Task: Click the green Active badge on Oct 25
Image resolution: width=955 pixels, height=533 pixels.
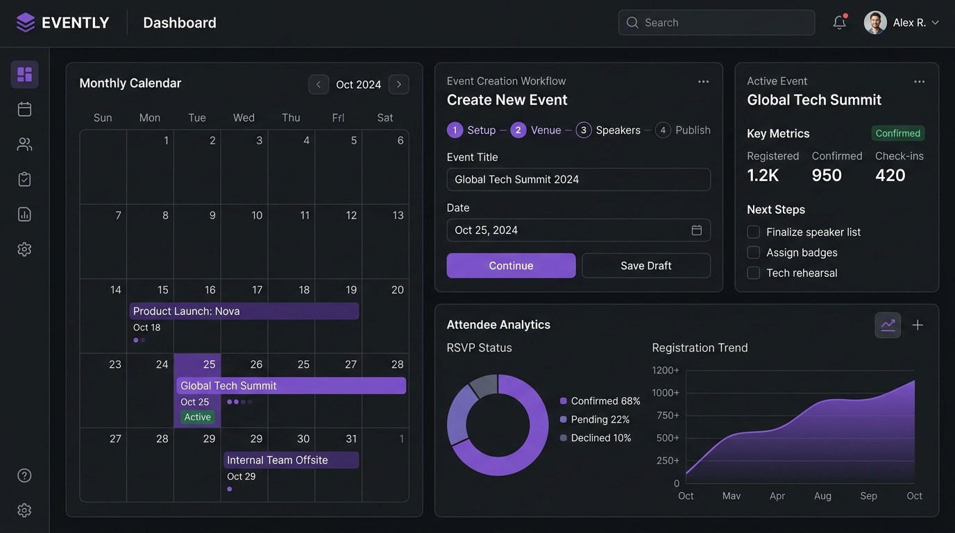Action: (x=198, y=417)
